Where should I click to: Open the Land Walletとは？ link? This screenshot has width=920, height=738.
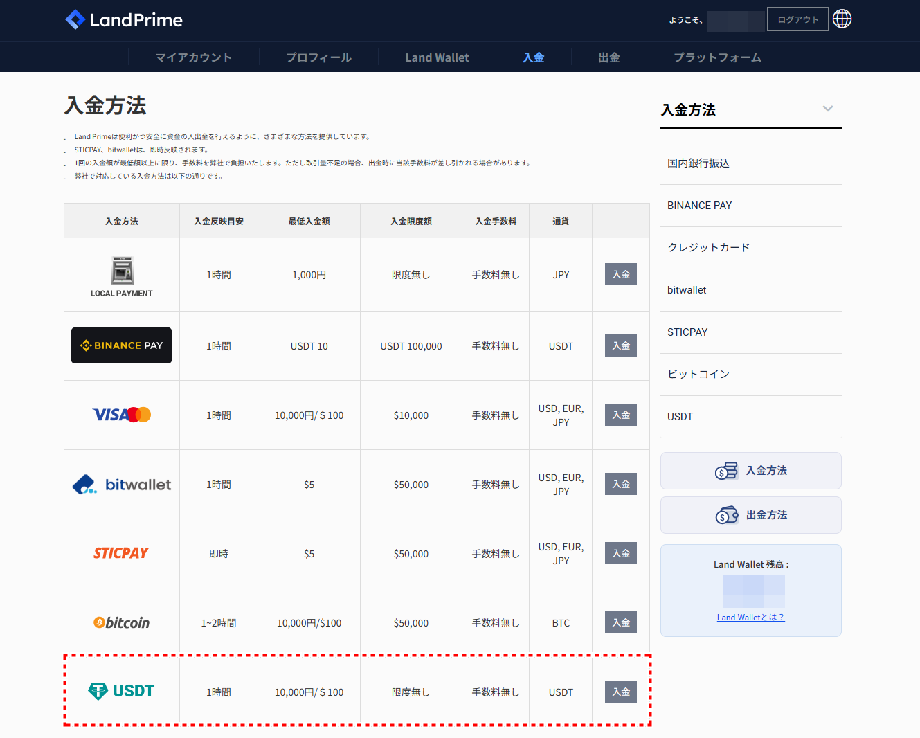(750, 618)
